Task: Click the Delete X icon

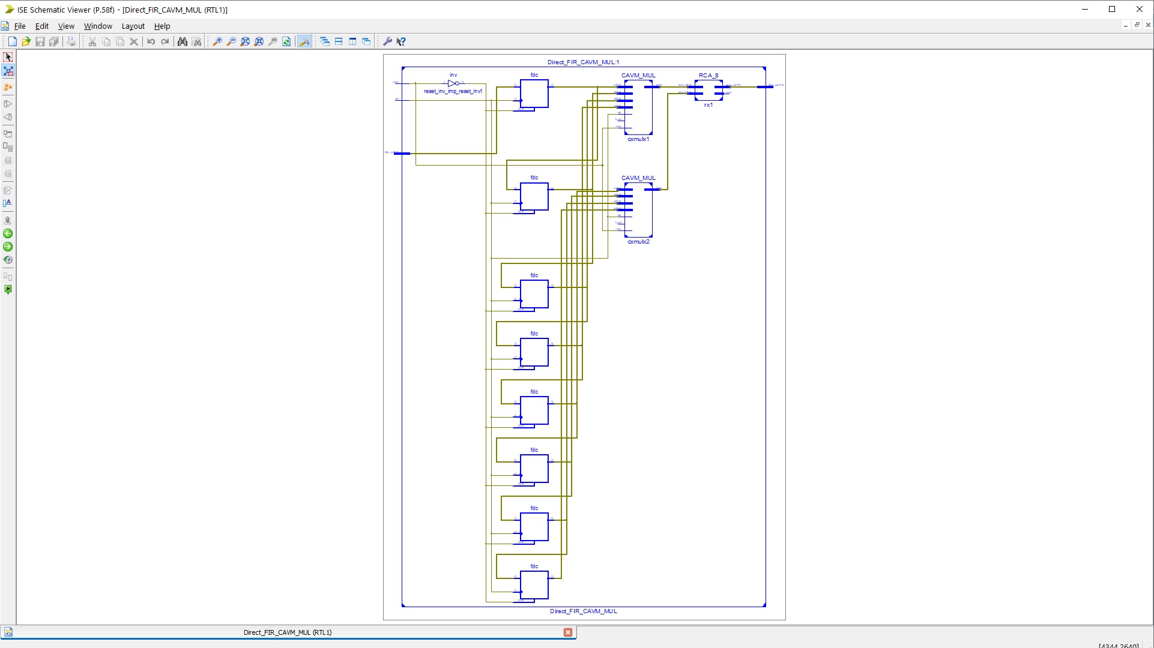Action: pos(134,41)
